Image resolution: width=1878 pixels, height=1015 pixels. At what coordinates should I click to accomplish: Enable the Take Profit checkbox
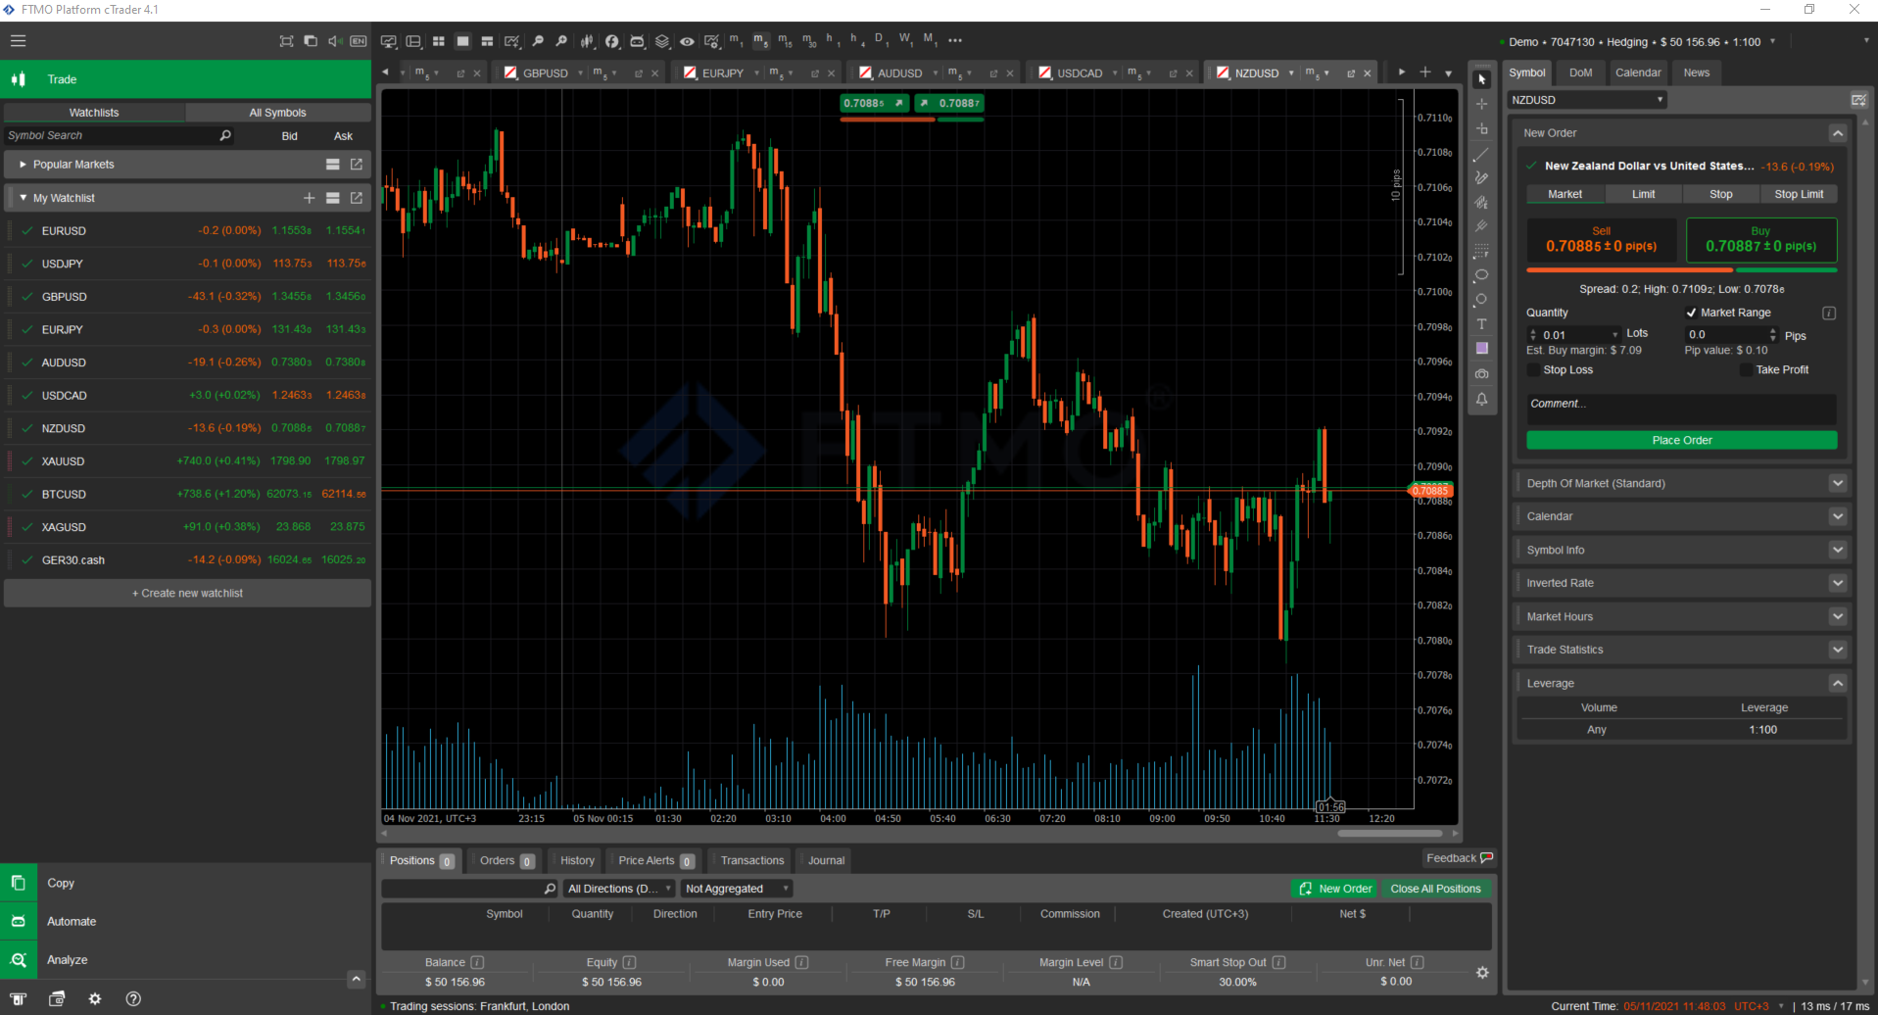(1747, 369)
